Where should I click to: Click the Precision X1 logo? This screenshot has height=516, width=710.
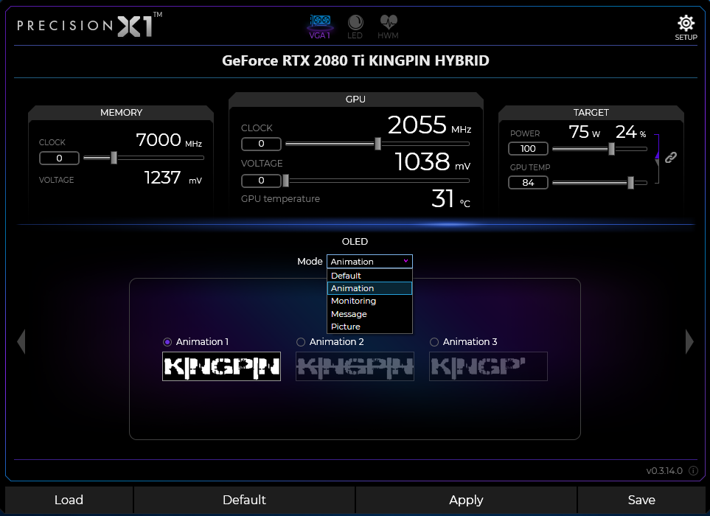pos(90,25)
